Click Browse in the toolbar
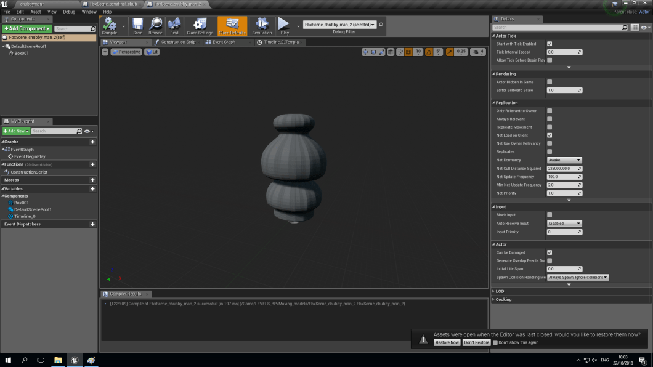 click(x=155, y=26)
